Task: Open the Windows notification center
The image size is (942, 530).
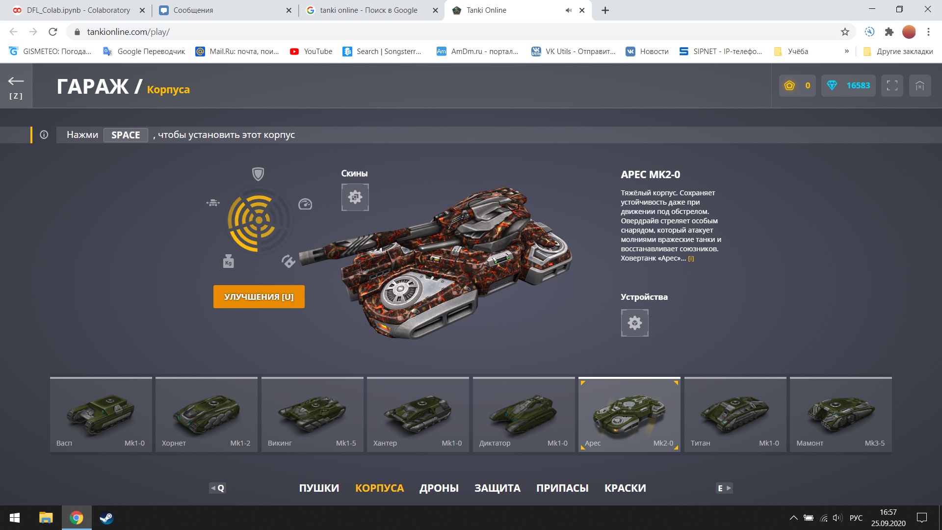Action: point(922,518)
